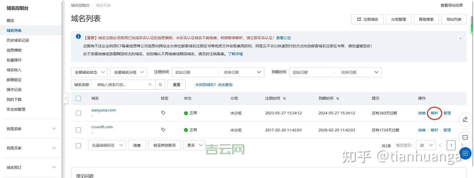This screenshot has height=178, width=474.
Task: Toggle the select-all checkbox in table header
Action: pos(79,99)
